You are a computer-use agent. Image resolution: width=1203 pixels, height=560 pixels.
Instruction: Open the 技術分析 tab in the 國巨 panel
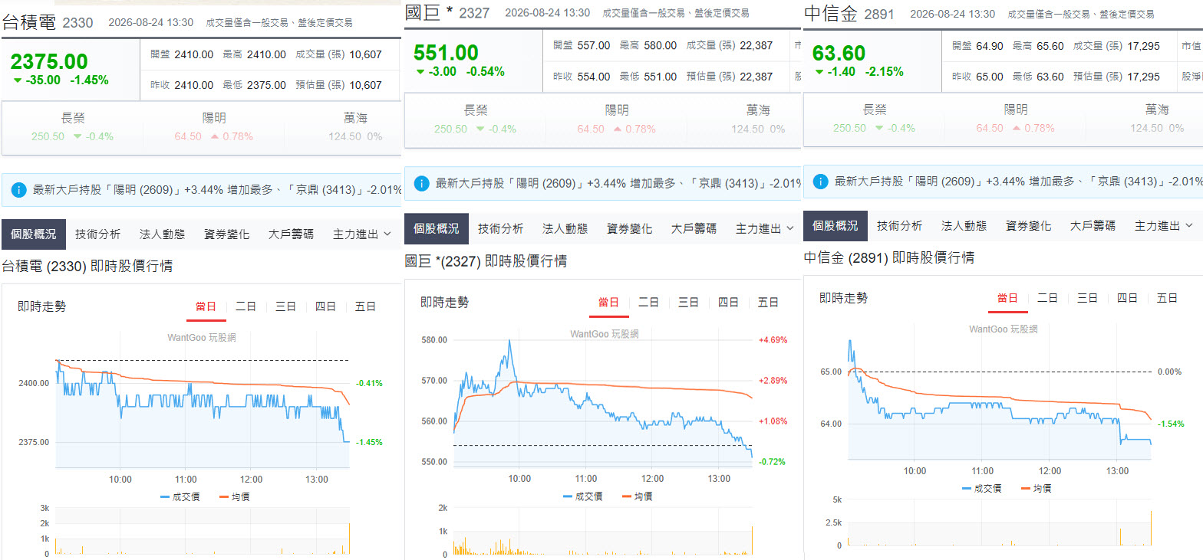(500, 228)
